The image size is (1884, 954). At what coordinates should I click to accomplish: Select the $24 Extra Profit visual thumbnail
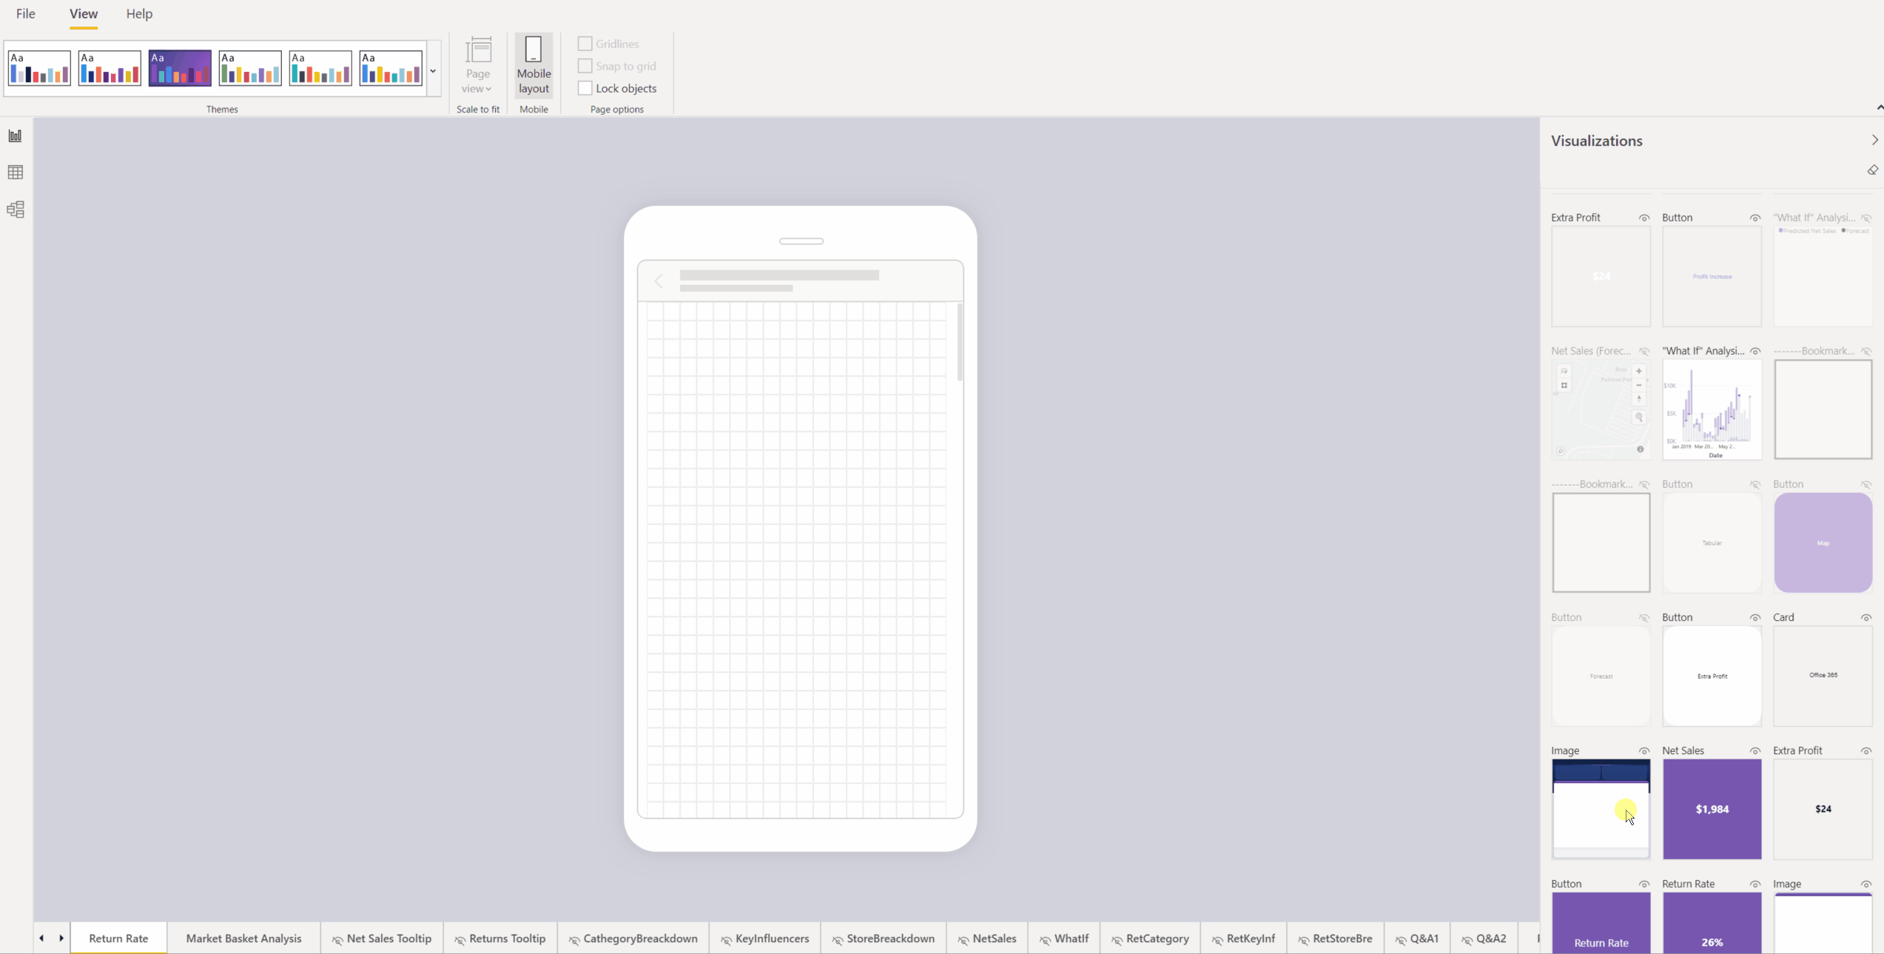[x=1823, y=809]
